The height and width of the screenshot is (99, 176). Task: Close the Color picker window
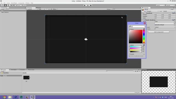(x=145, y=23)
